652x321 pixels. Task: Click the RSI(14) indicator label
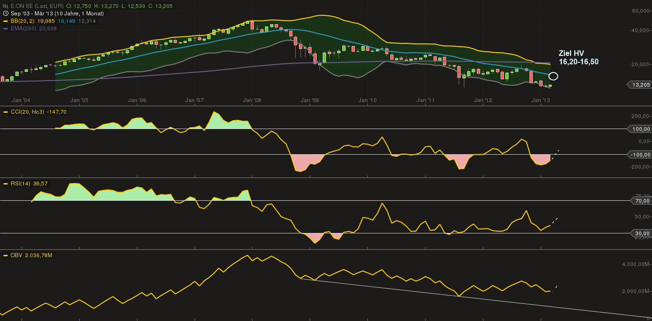tap(20, 184)
